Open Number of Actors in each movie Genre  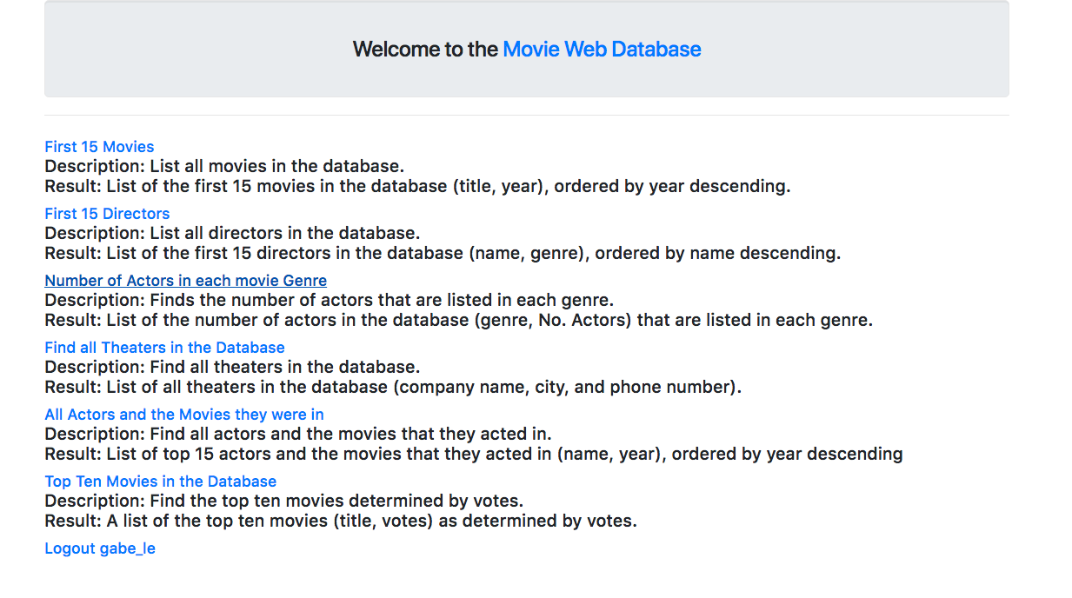[186, 281]
